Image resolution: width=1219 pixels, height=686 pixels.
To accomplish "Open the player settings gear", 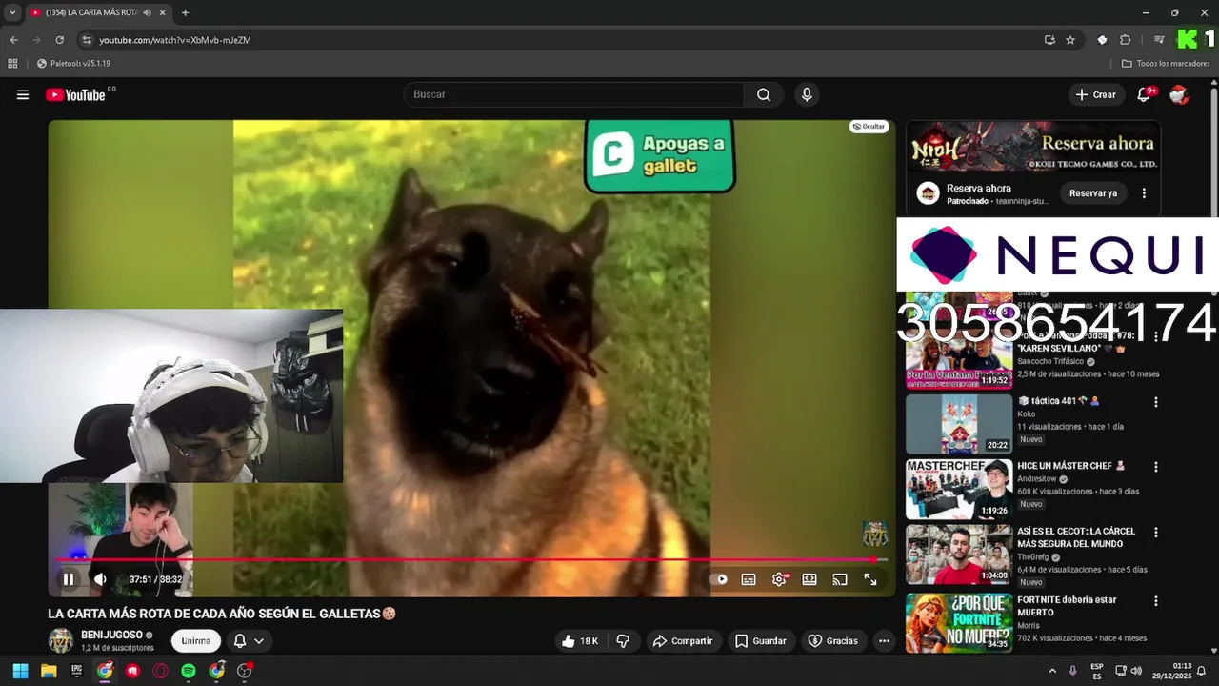I will [779, 579].
